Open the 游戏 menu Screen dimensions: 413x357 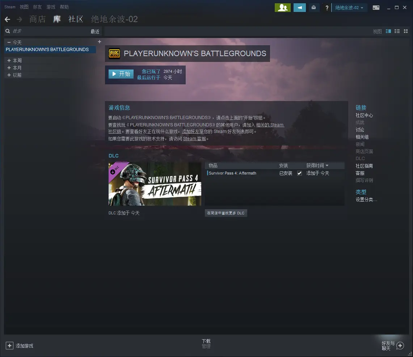pos(51,7)
